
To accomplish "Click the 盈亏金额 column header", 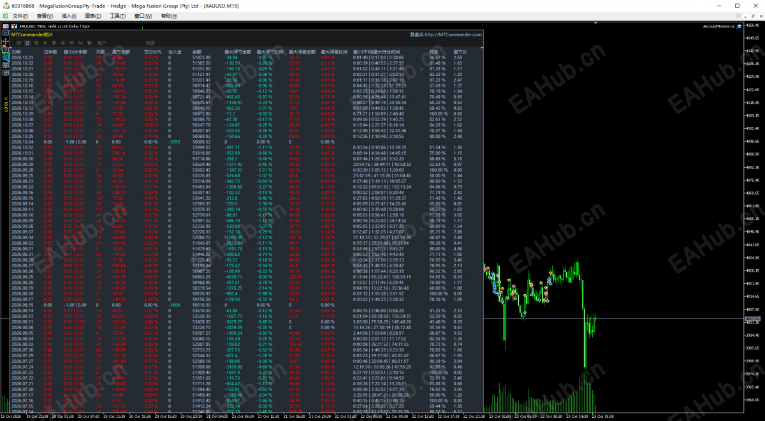I will (x=121, y=52).
